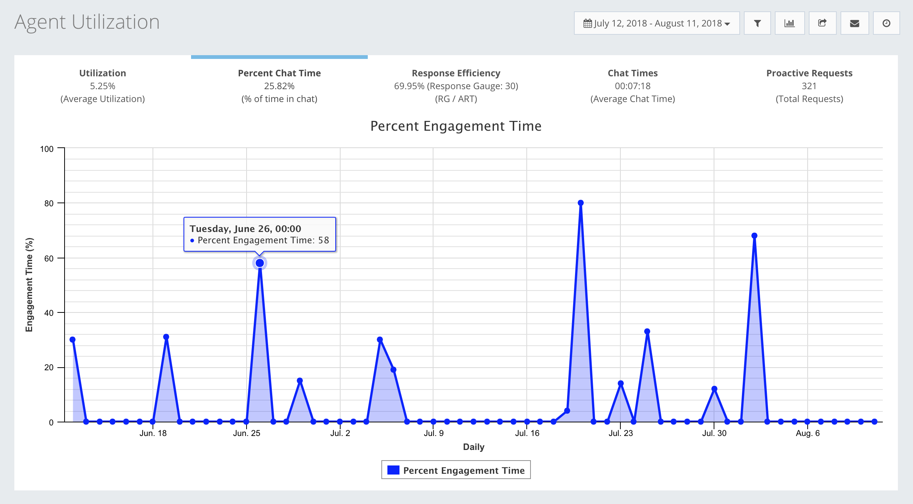Viewport: 913px width, 504px height.
Task: Click the data point at 68 near Aug. 2
Action: (x=754, y=236)
